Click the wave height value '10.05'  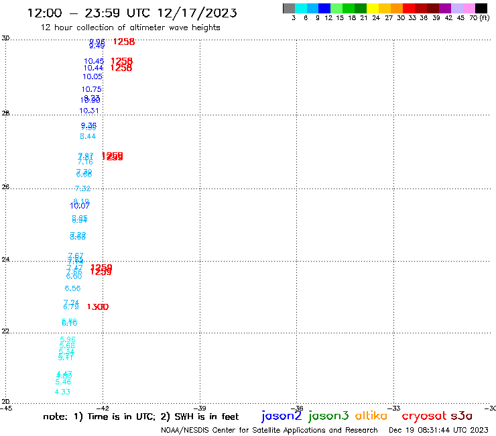pos(92,76)
